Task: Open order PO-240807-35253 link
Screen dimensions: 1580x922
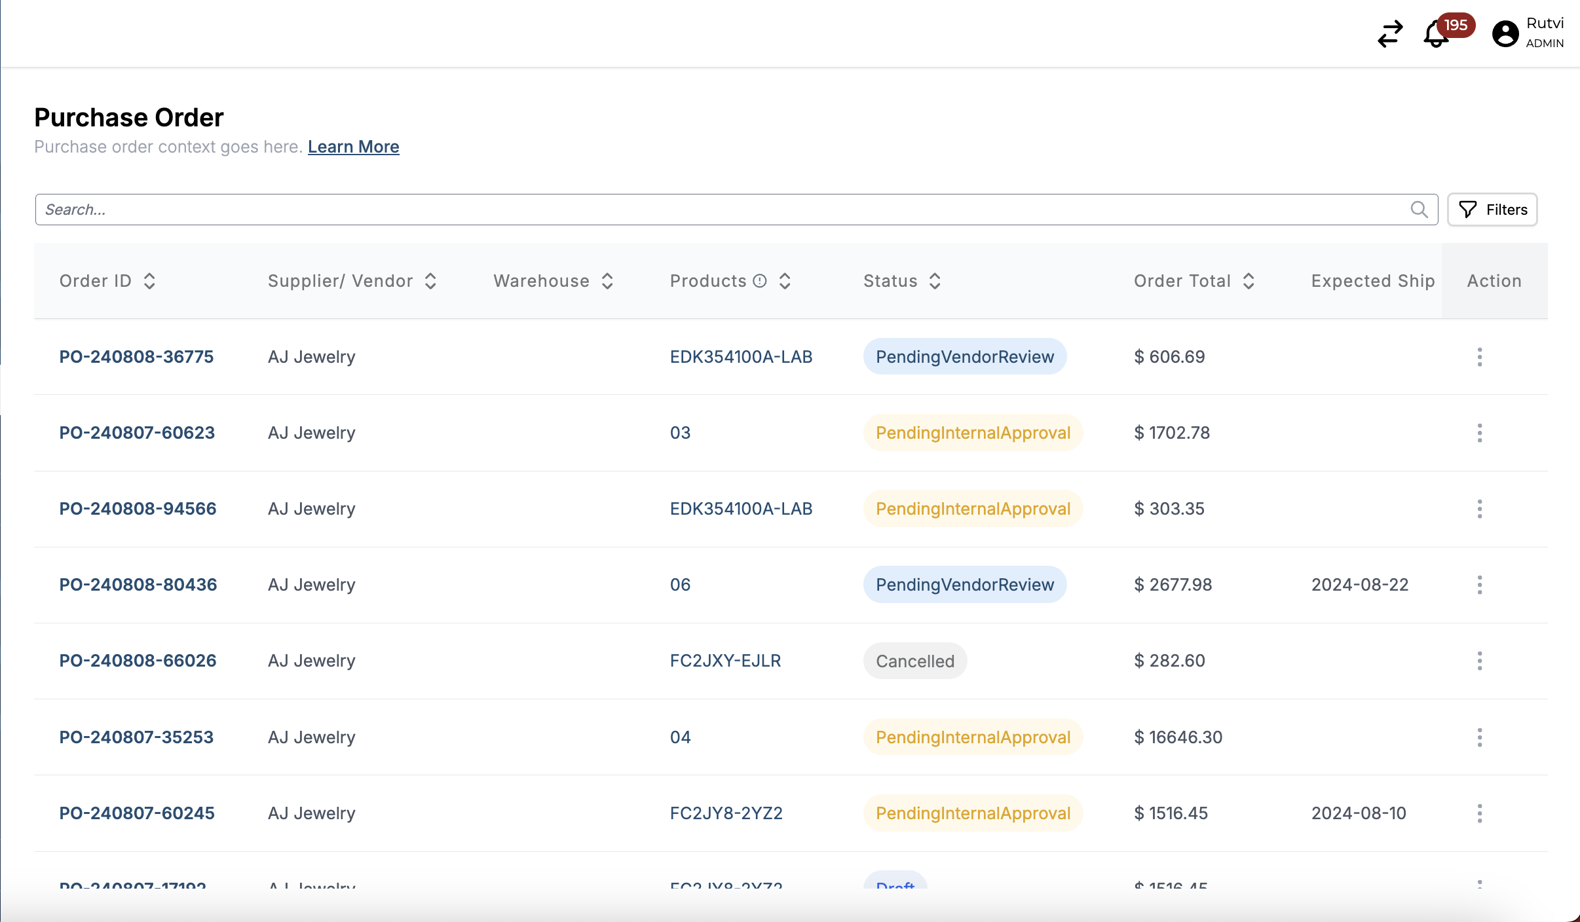Action: coord(136,737)
